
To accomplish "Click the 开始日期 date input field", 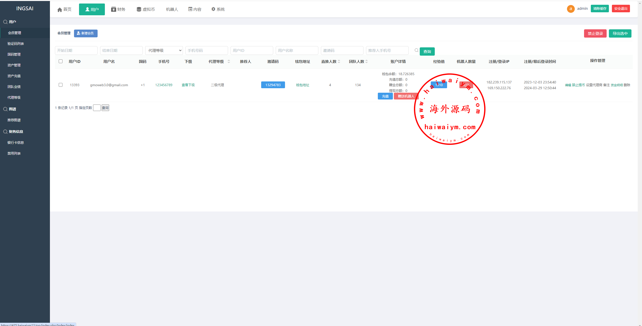I will [x=76, y=50].
